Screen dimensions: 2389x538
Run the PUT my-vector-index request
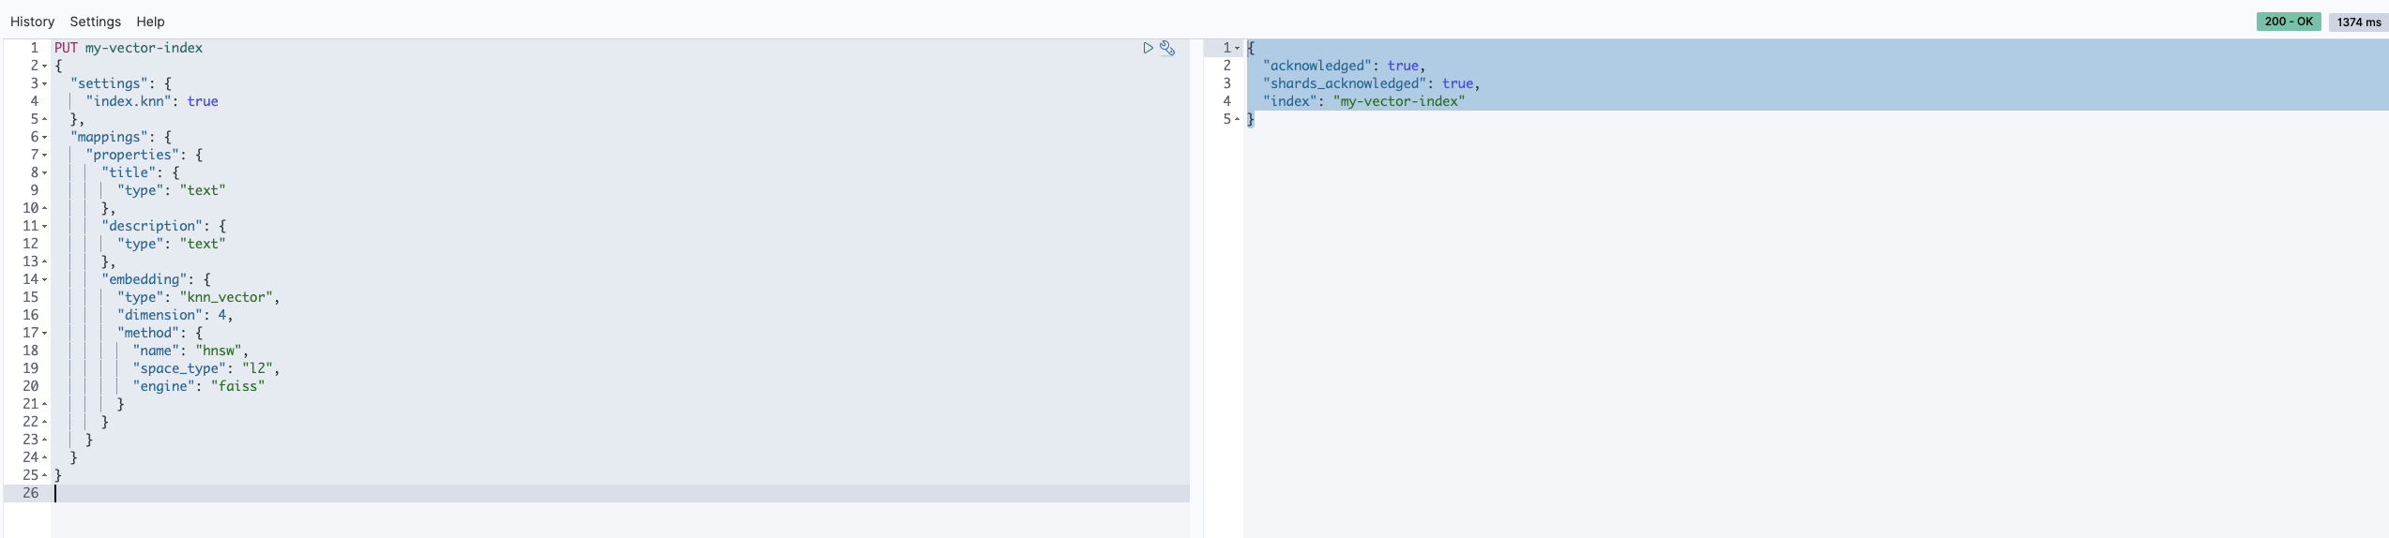(1148, 48)
